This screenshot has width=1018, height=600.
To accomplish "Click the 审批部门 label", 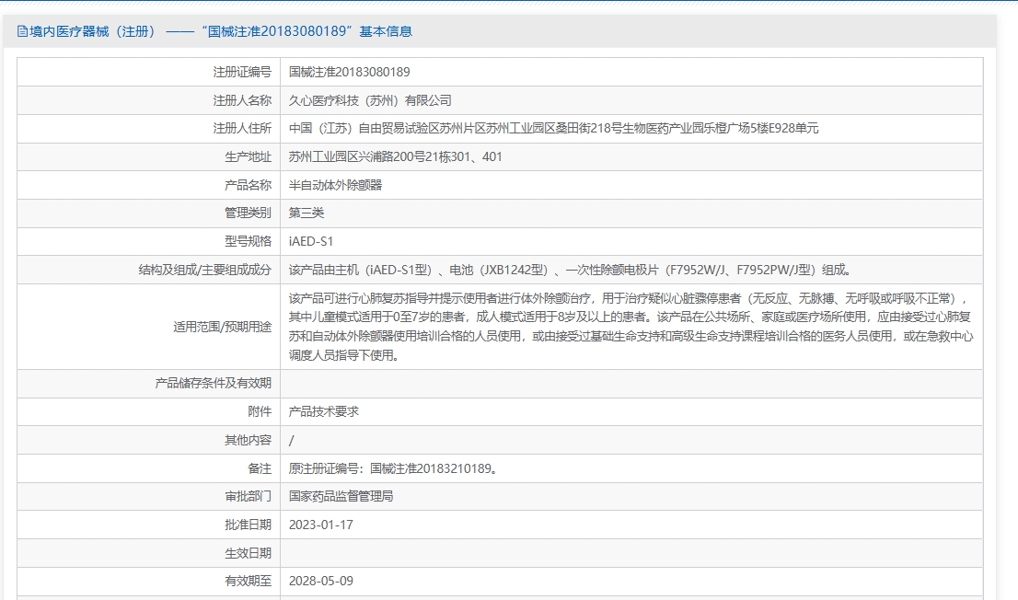I will (248, 496).
